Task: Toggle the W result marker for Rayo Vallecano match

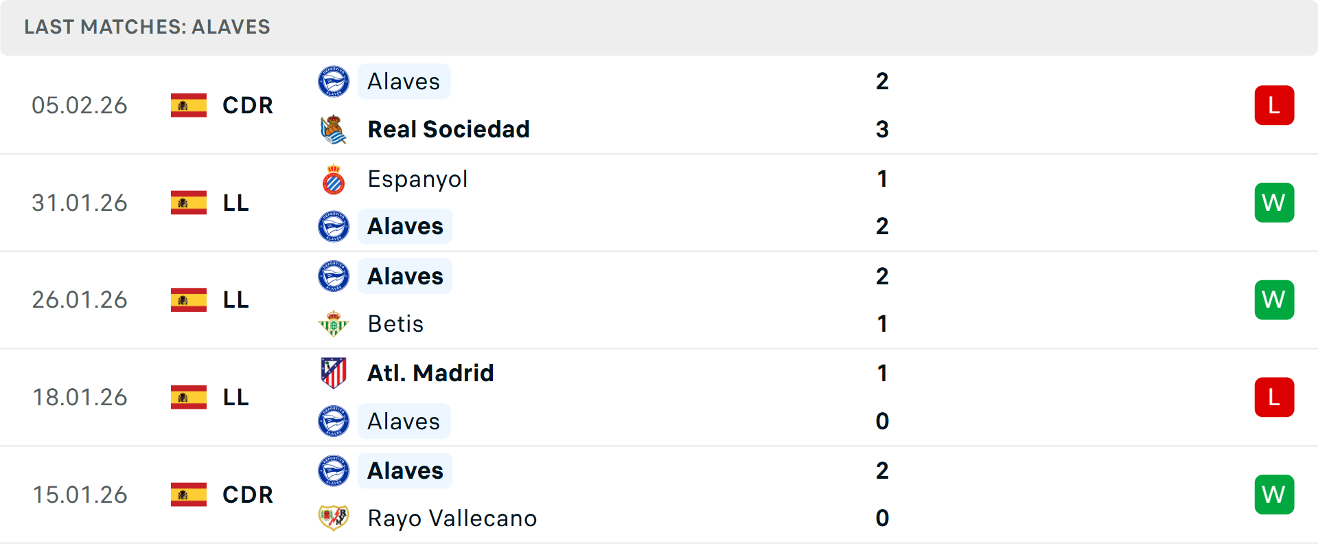Action: tap(1274, 494)
